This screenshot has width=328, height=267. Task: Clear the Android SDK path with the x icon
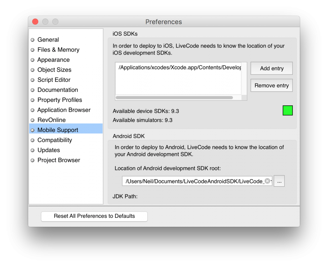pos(268,181)
